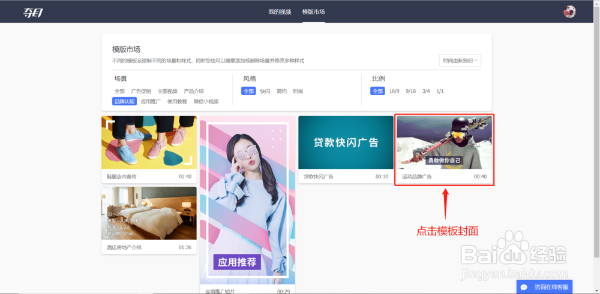Screen dimensions: 600x294
Task: Choose the 时尚 style filter
Action: click(x=298, y=91)
